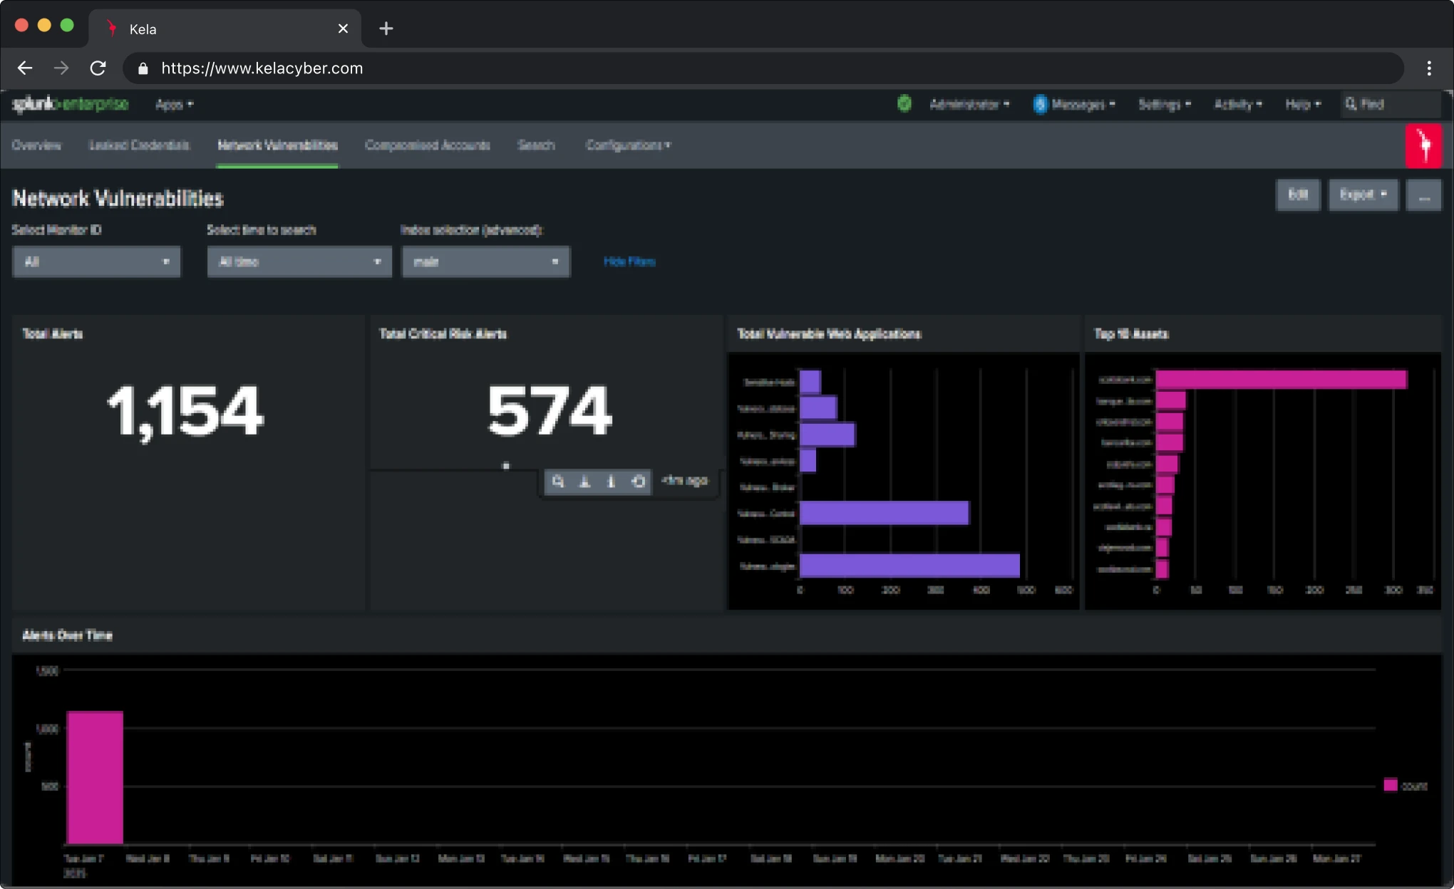Select the Network Vulnerabilities tab
1454x889 pixels.
click(277, 145)
